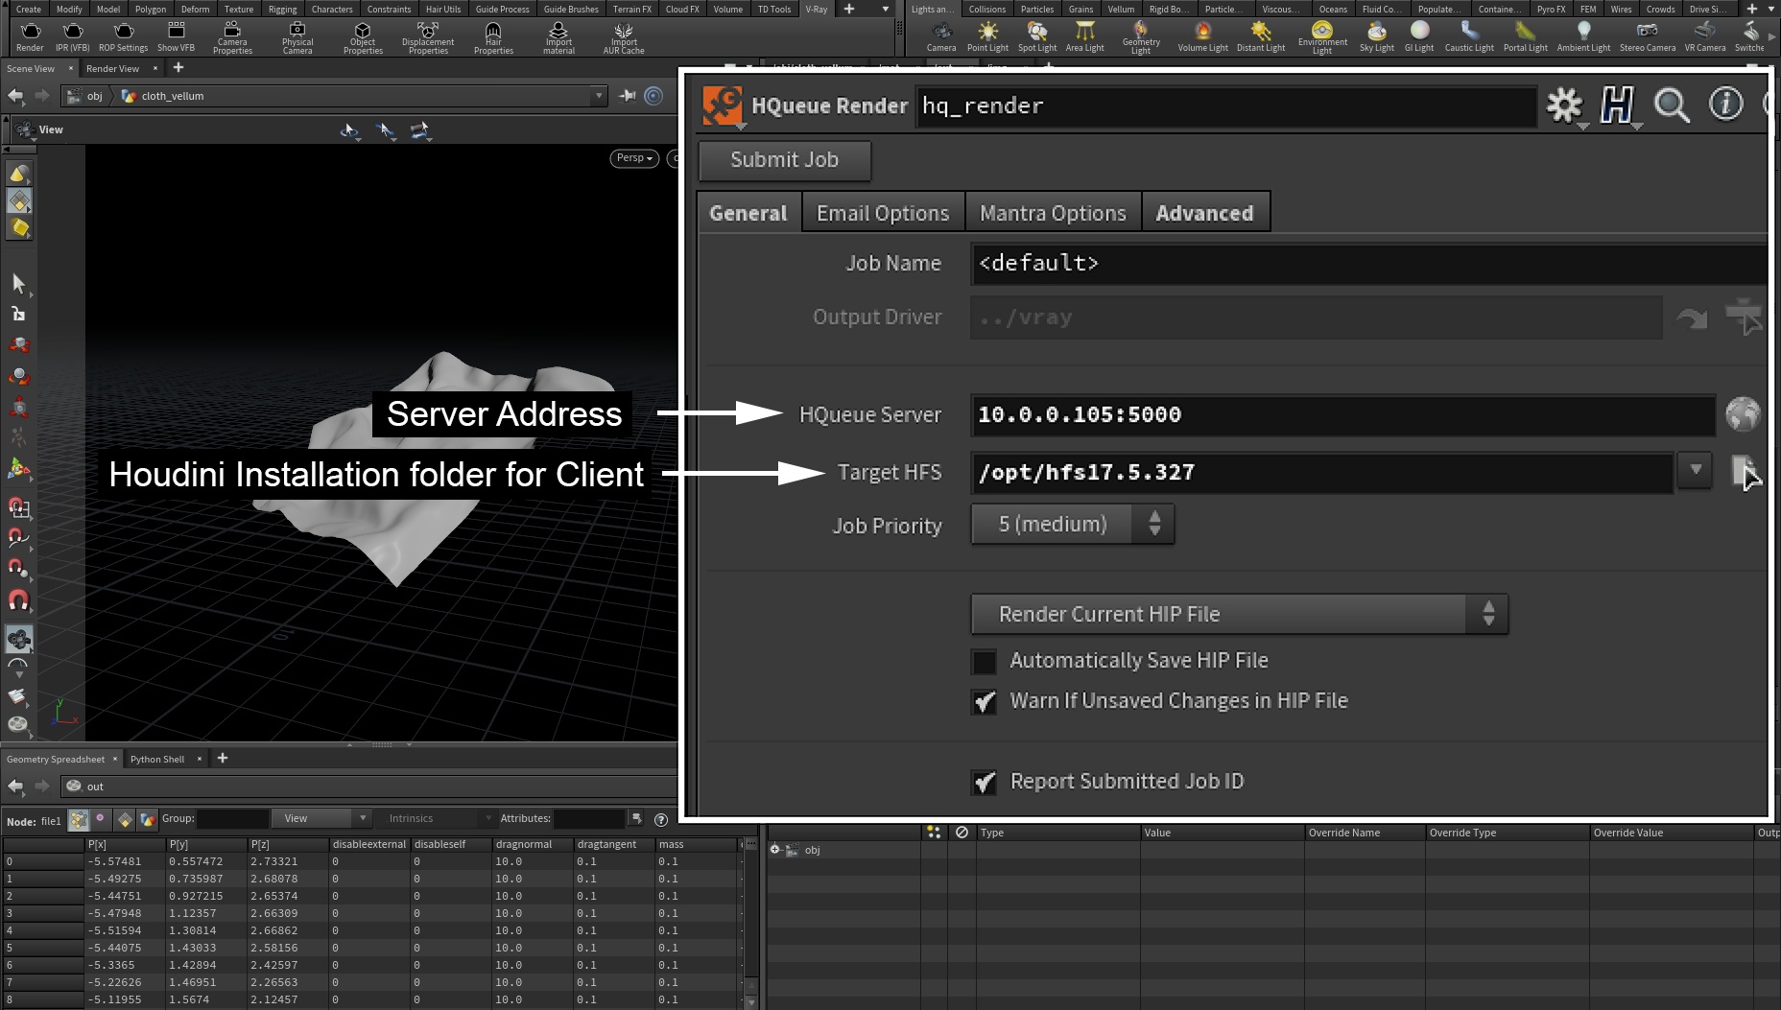The height and width of the screenshot is (1010, 1781).
Task: Click the Target HFS file chooser icon
Action: pyautogui.click(x=1745, y=472)
